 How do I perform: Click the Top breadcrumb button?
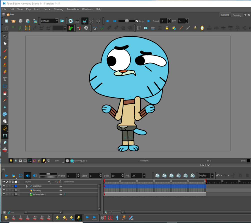(x=10, y=14)
